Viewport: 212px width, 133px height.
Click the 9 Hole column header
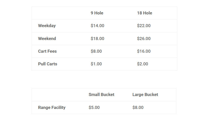97,13
